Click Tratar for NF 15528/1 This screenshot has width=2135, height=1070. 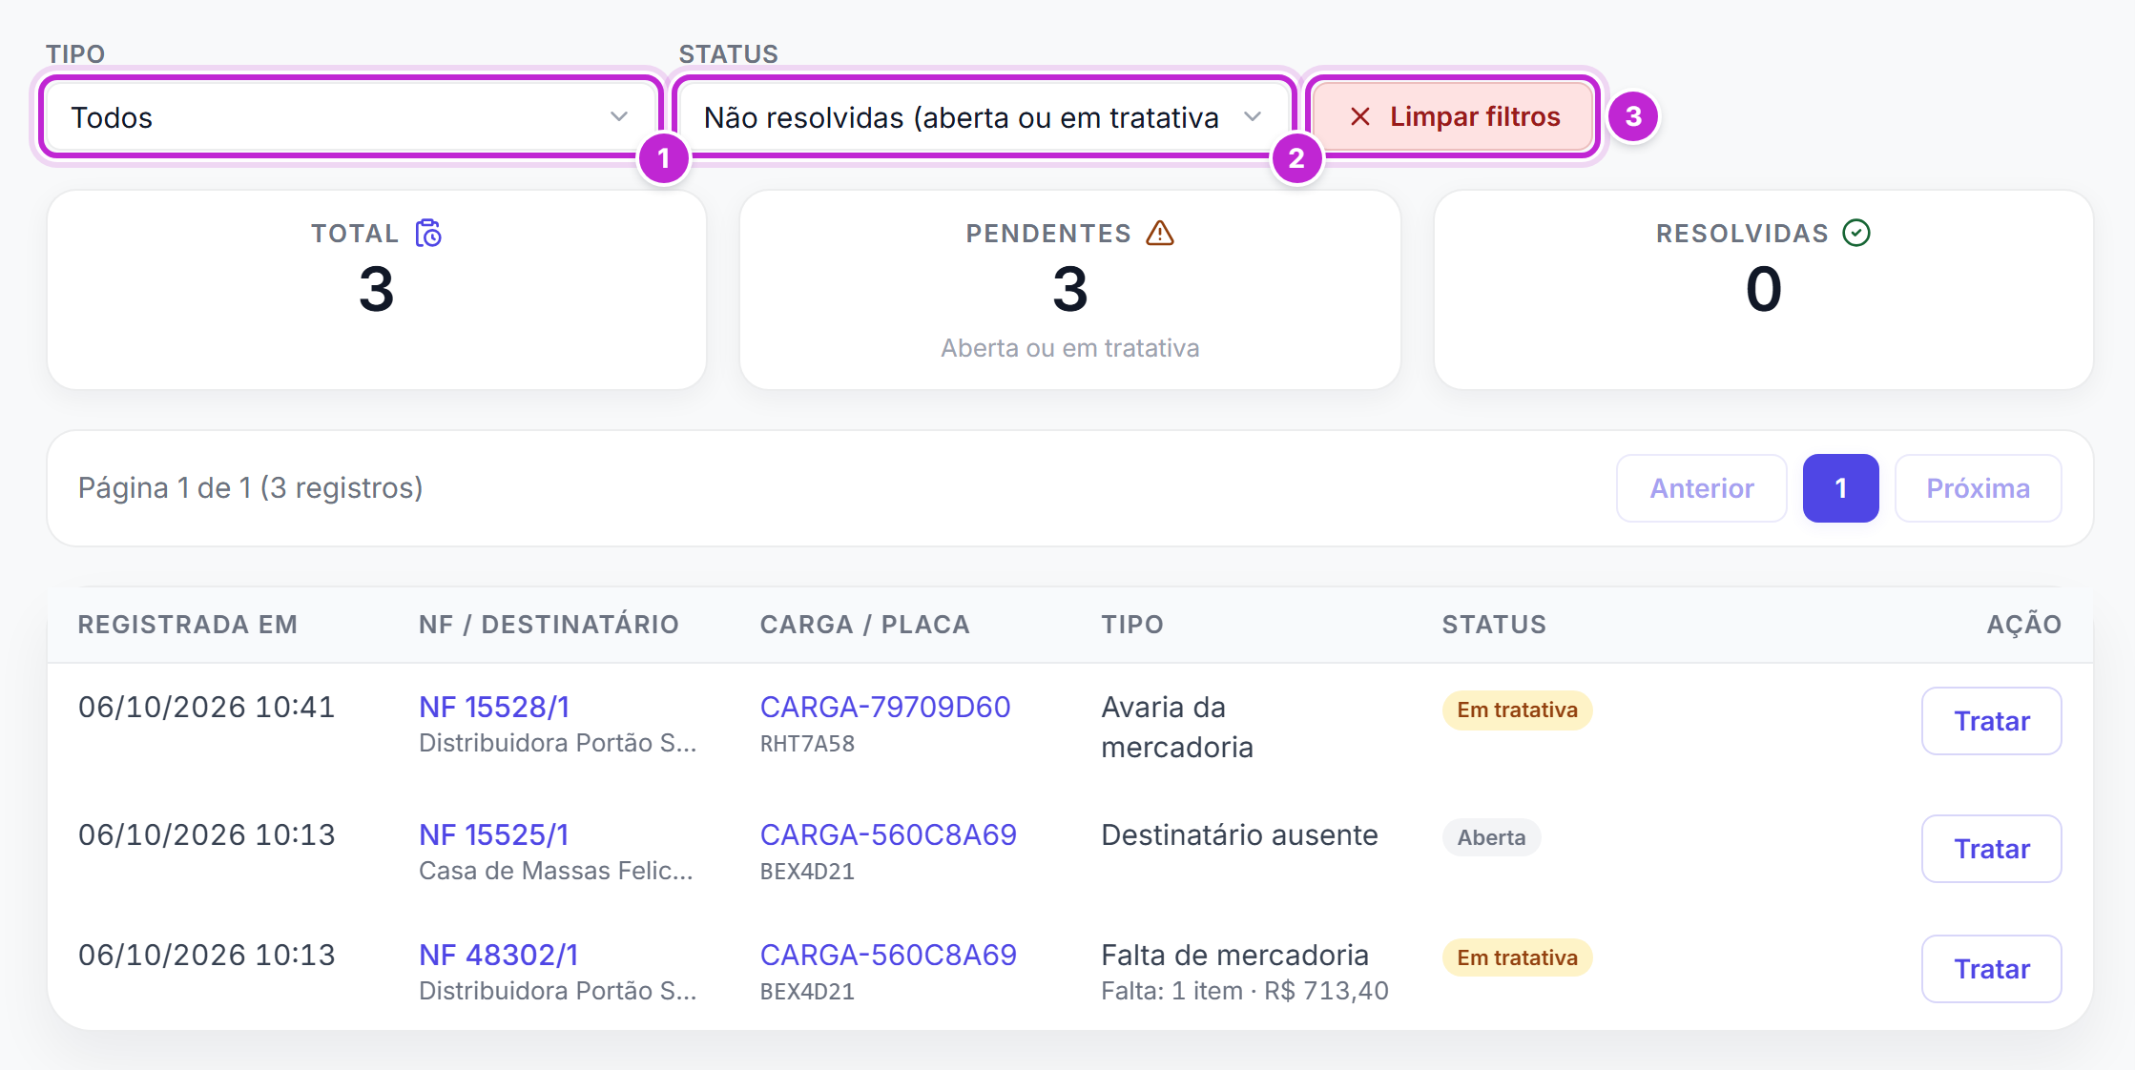tap(1992, 721)
